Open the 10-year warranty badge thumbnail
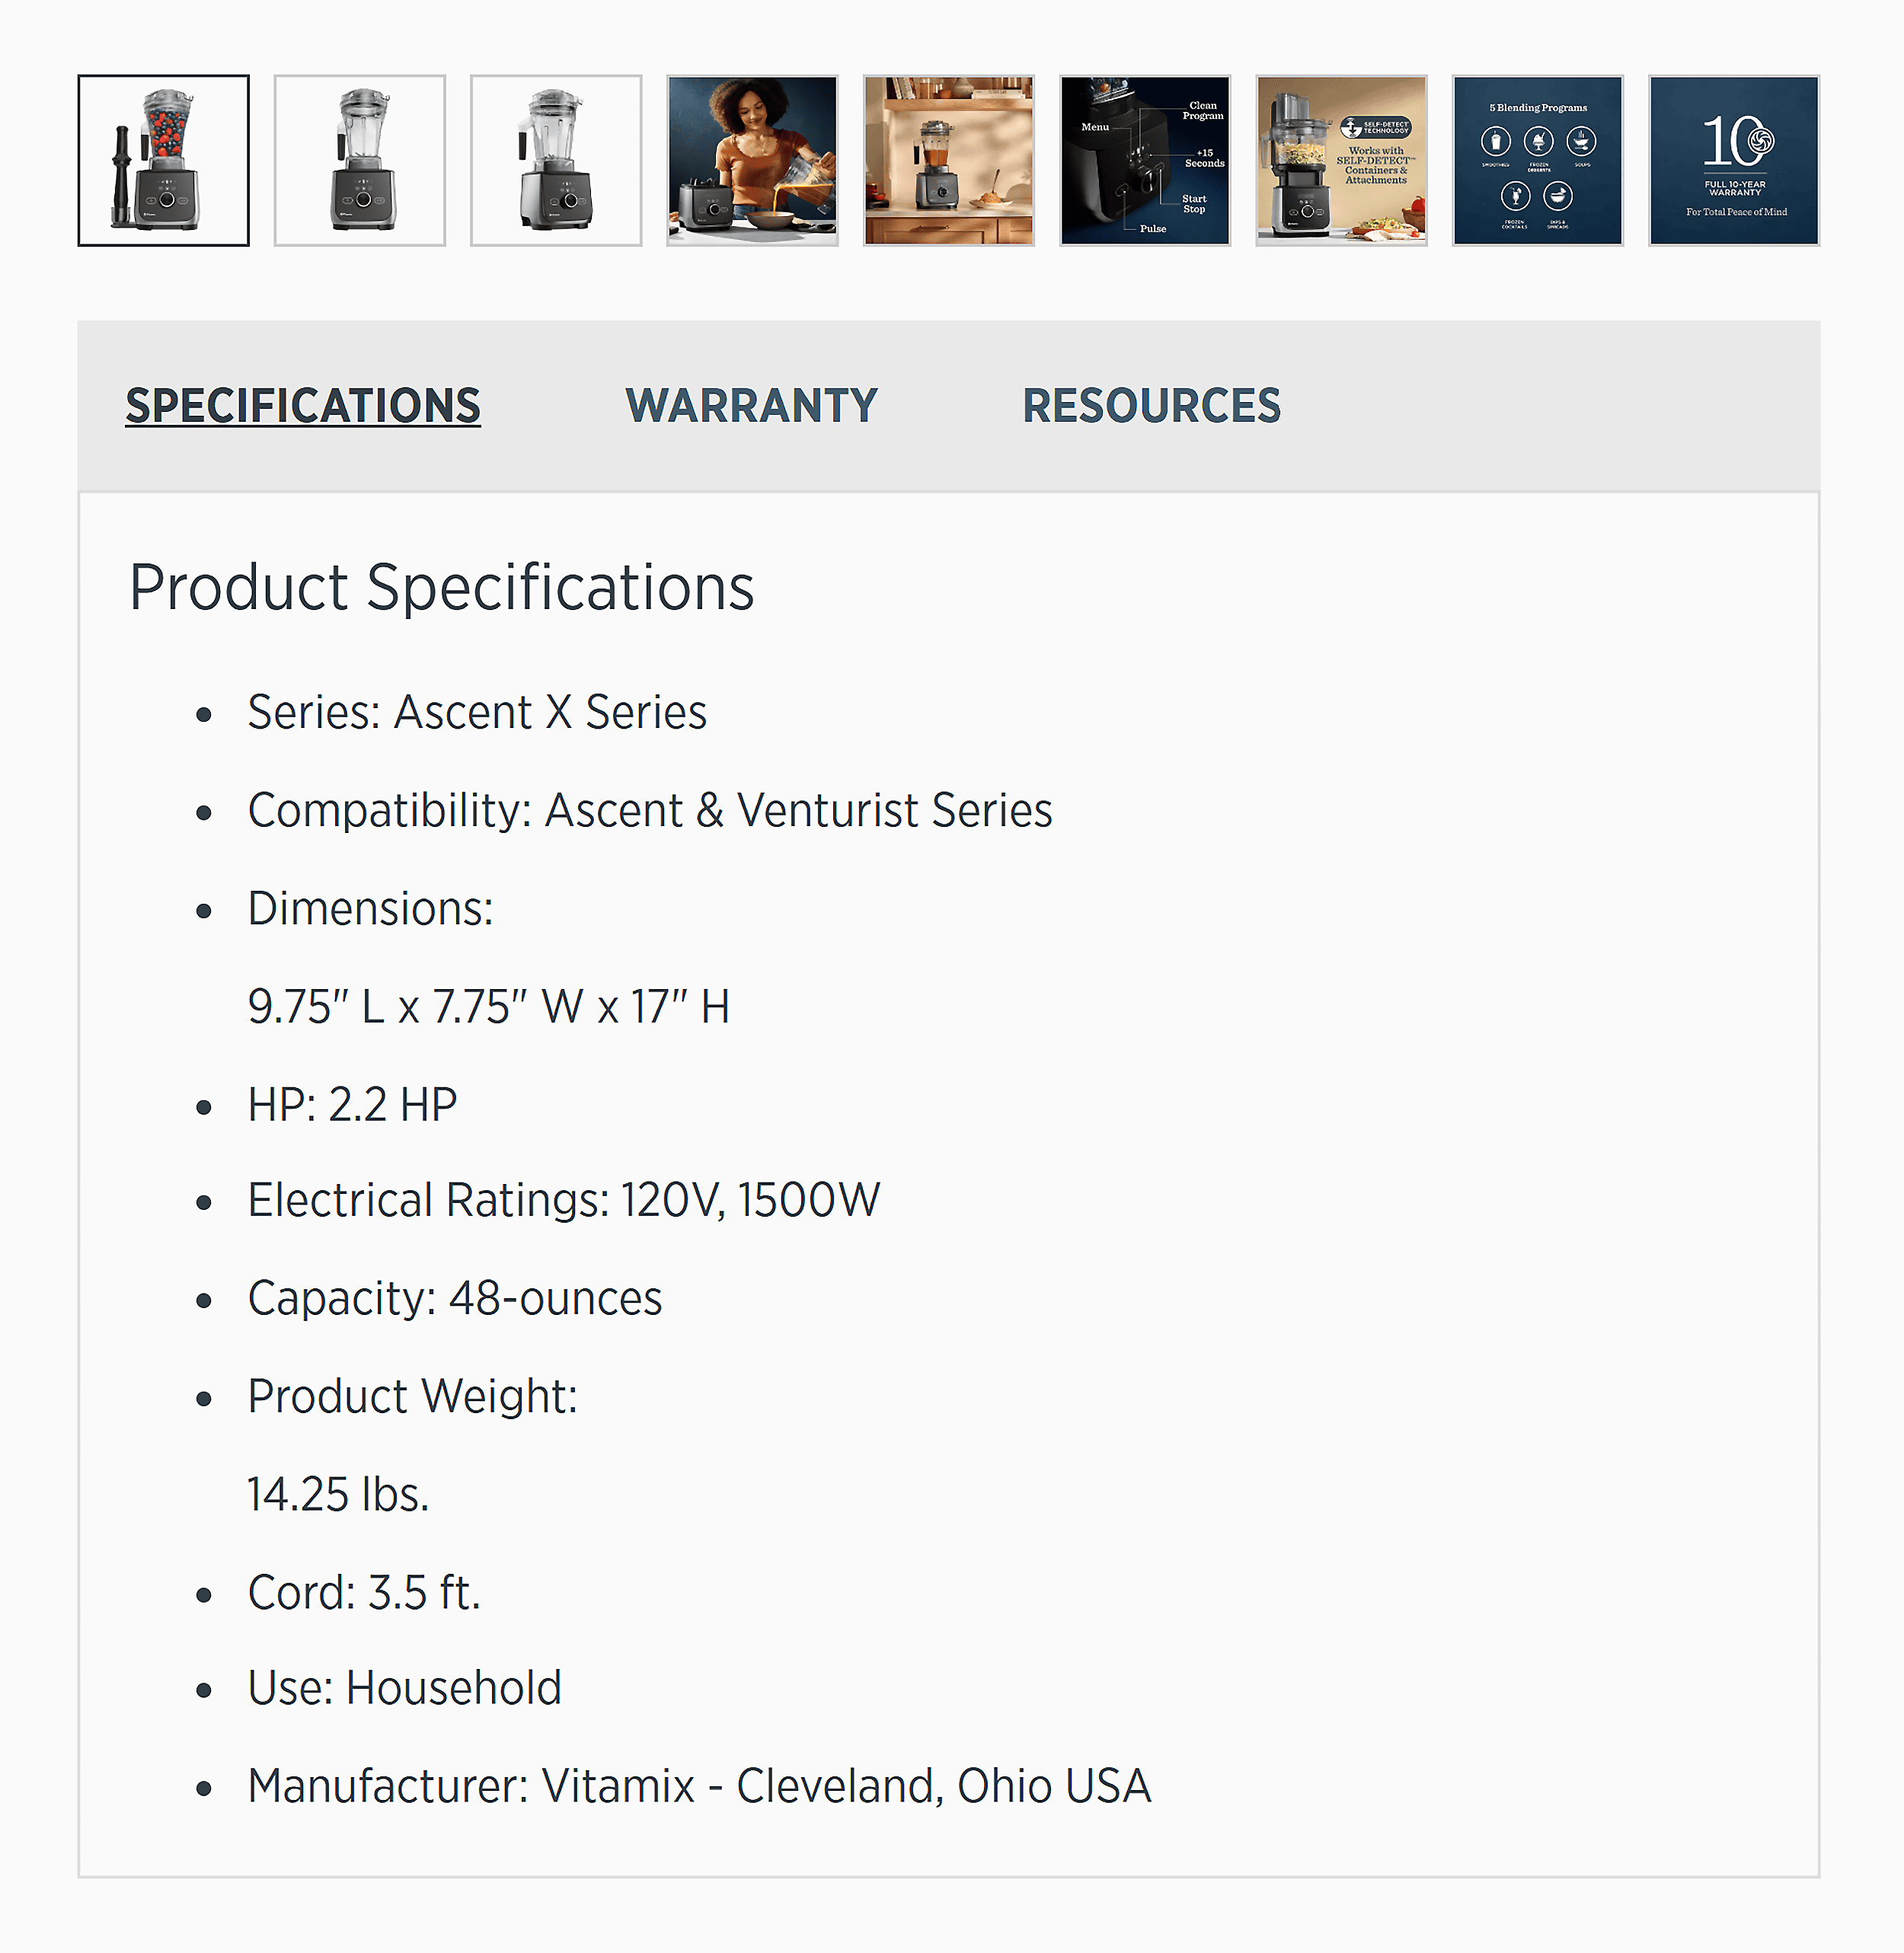Screen dimensions: 1904x1953 [x=1733, y=160]
